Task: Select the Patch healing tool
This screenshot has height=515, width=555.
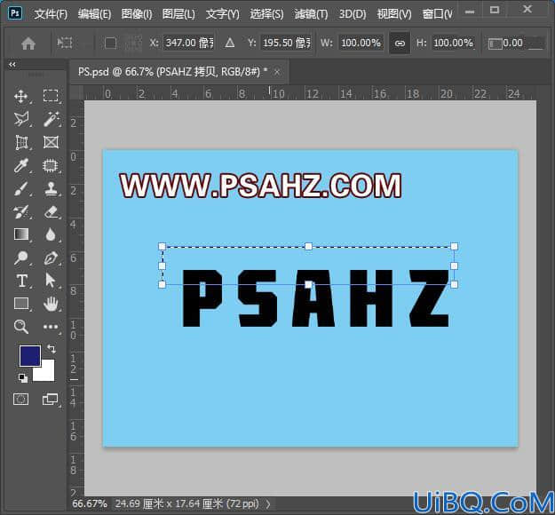Action: (x=51, y=165)
